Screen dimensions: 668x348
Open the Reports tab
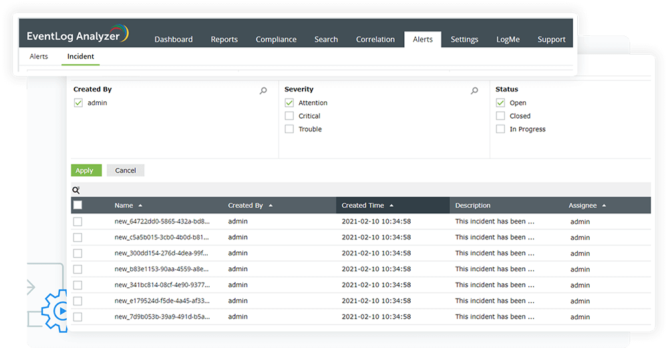(x=224, y=39)
